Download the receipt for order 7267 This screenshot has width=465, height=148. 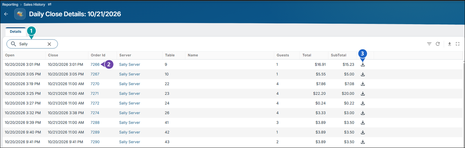pos(363,74)
